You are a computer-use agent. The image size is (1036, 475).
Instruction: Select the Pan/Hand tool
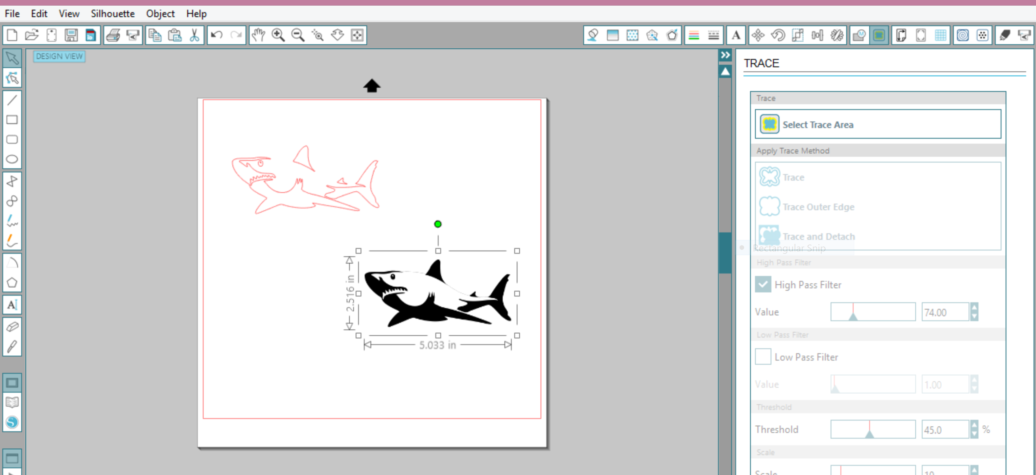pos(258,35)
